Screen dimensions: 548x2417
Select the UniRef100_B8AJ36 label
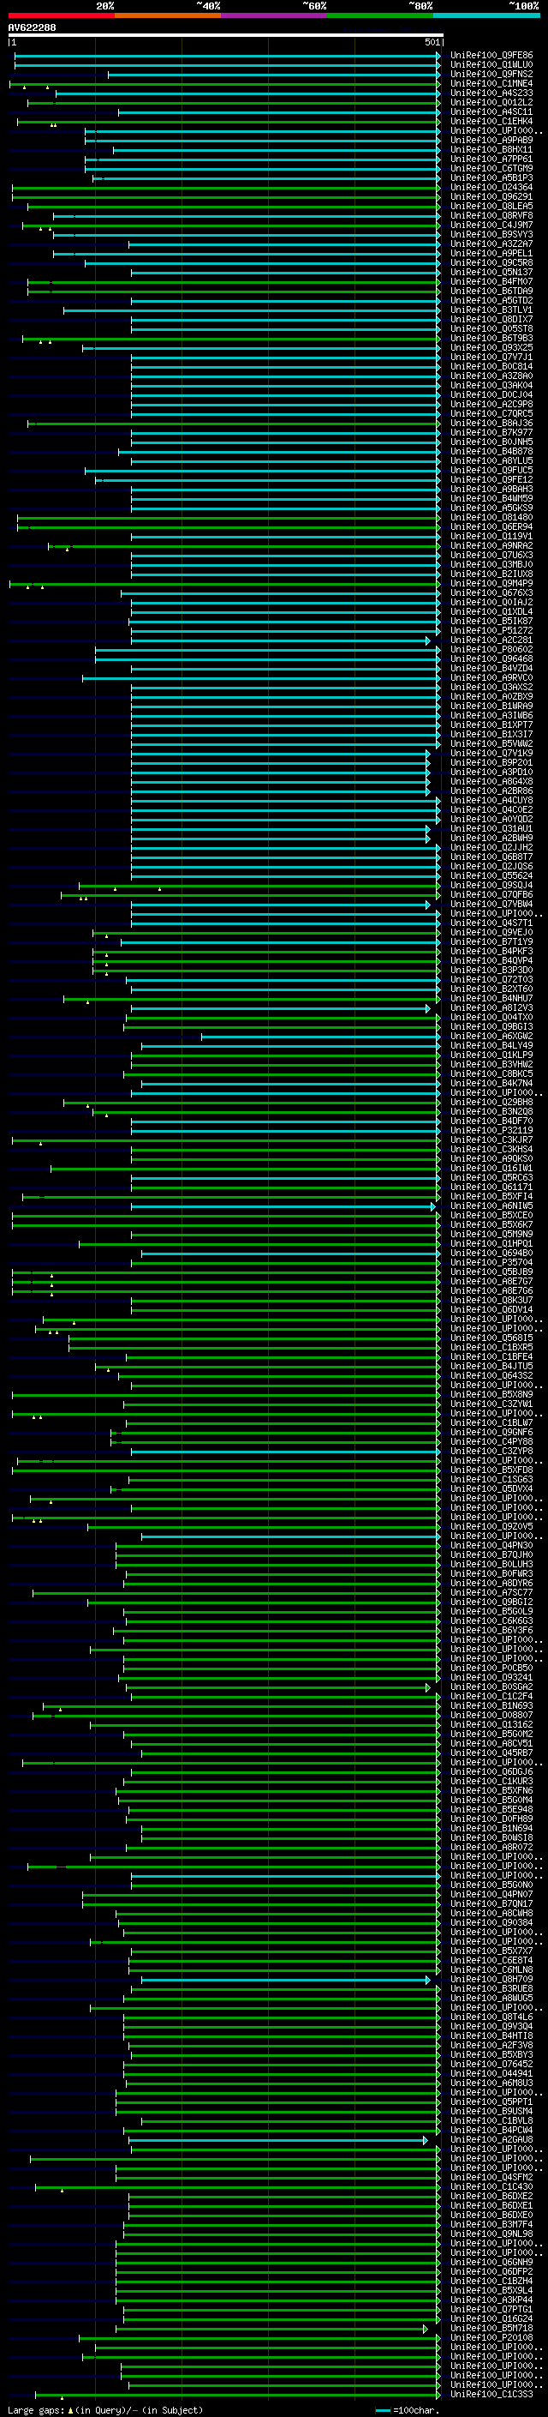click(491, 424)
